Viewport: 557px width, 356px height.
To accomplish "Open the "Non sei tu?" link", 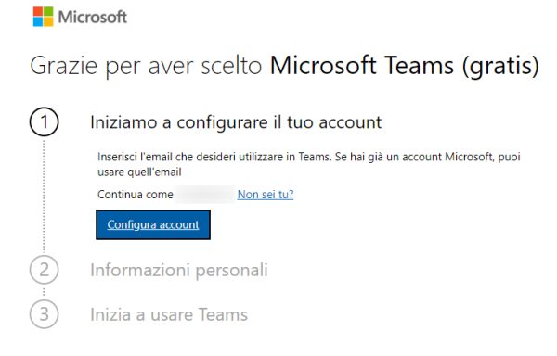I will tap(266, 195).
